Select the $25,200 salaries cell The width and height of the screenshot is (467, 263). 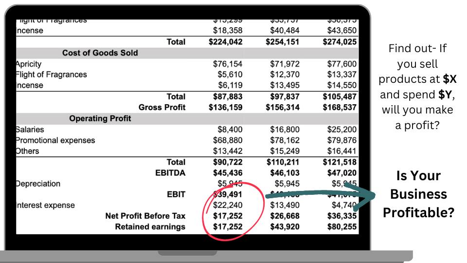pos(342,130)
